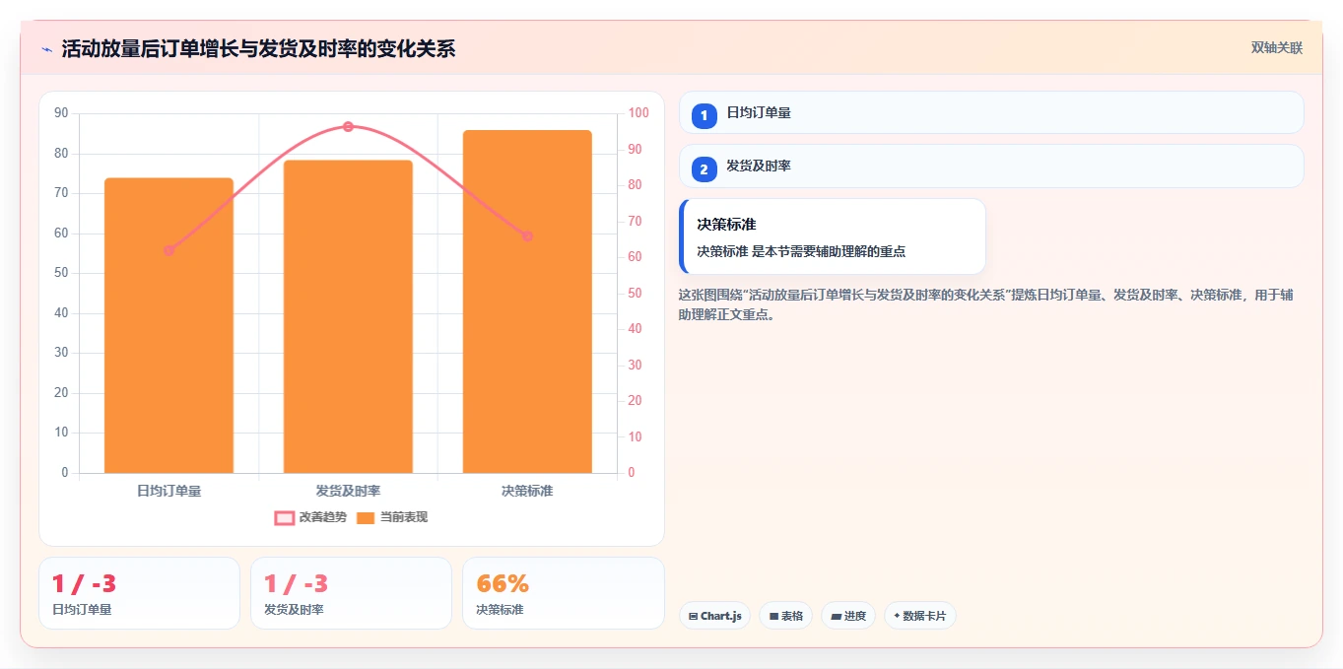Click the blue number 1 badge

coord(704,116)
